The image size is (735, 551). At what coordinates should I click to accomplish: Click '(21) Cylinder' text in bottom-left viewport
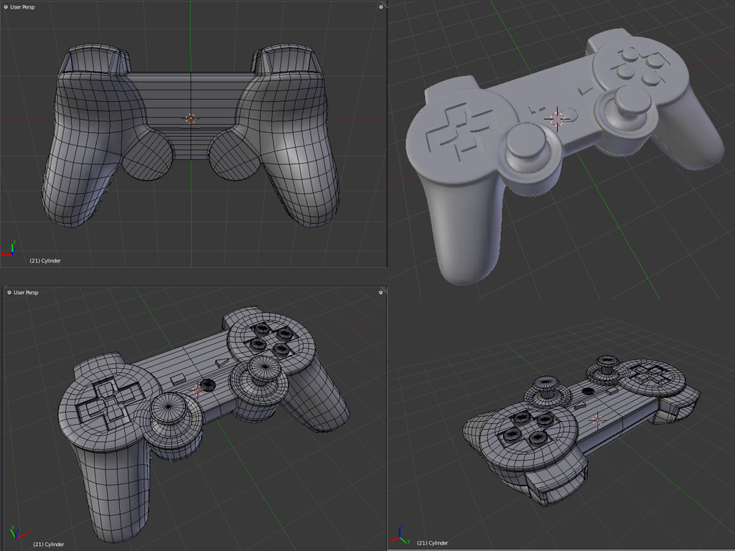coord(49,544)
